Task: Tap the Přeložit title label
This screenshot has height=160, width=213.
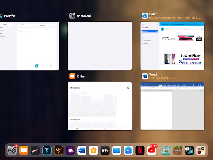Action: [x=9, y=16]
